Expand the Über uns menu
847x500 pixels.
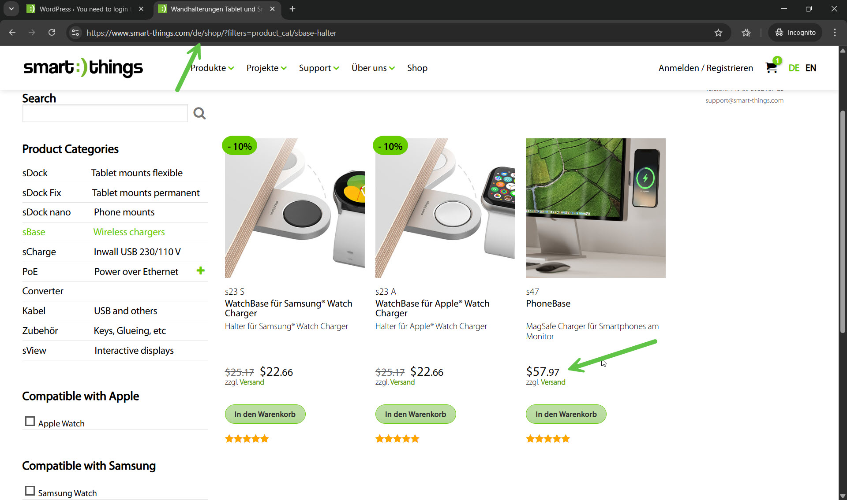[373, 68]
